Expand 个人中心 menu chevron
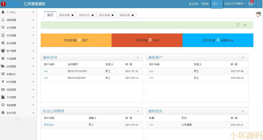 coord(33,12)
